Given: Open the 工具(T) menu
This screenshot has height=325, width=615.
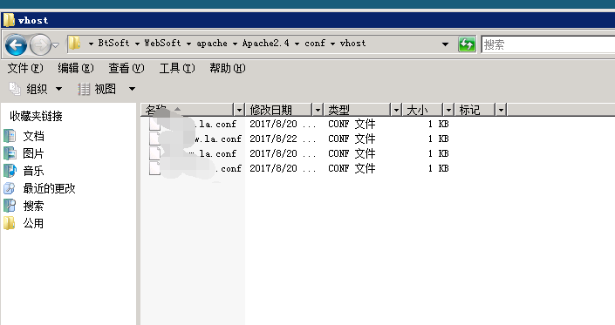Looking at the screenshot, I should 177,69.
